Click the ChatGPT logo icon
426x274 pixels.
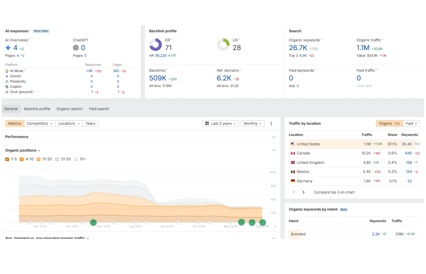point(76,48)
